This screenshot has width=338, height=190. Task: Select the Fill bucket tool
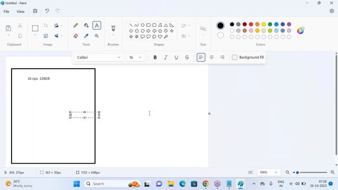coord(86,25)
